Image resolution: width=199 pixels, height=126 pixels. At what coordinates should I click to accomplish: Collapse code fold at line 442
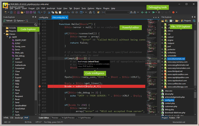click(40, 58)
